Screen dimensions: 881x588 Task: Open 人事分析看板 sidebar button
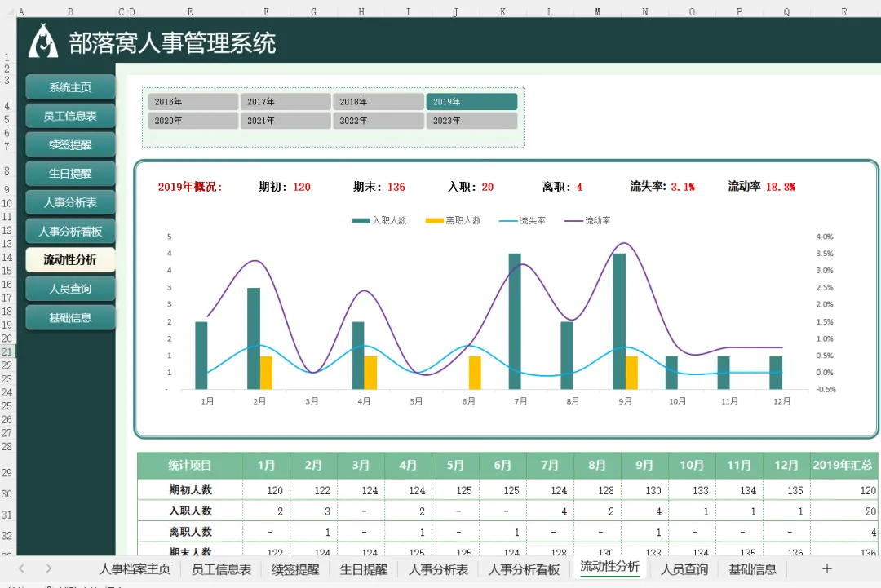coord(70,232)
